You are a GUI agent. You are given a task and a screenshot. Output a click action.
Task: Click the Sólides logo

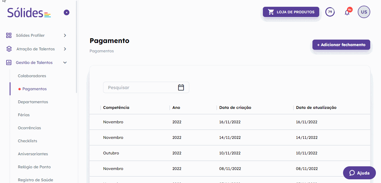29,12
